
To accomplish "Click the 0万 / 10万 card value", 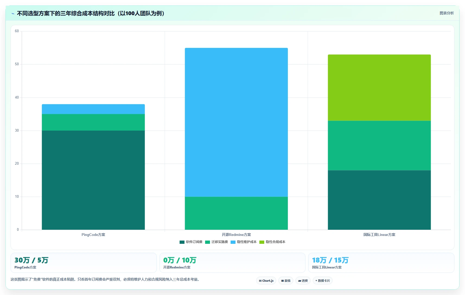I will pos(180,260).
